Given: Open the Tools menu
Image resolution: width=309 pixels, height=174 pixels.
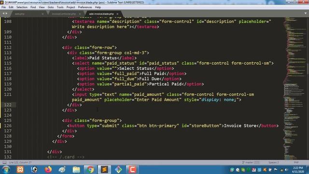Looking at the screenshot, I should pyautogui.click(x=60, y=7).
